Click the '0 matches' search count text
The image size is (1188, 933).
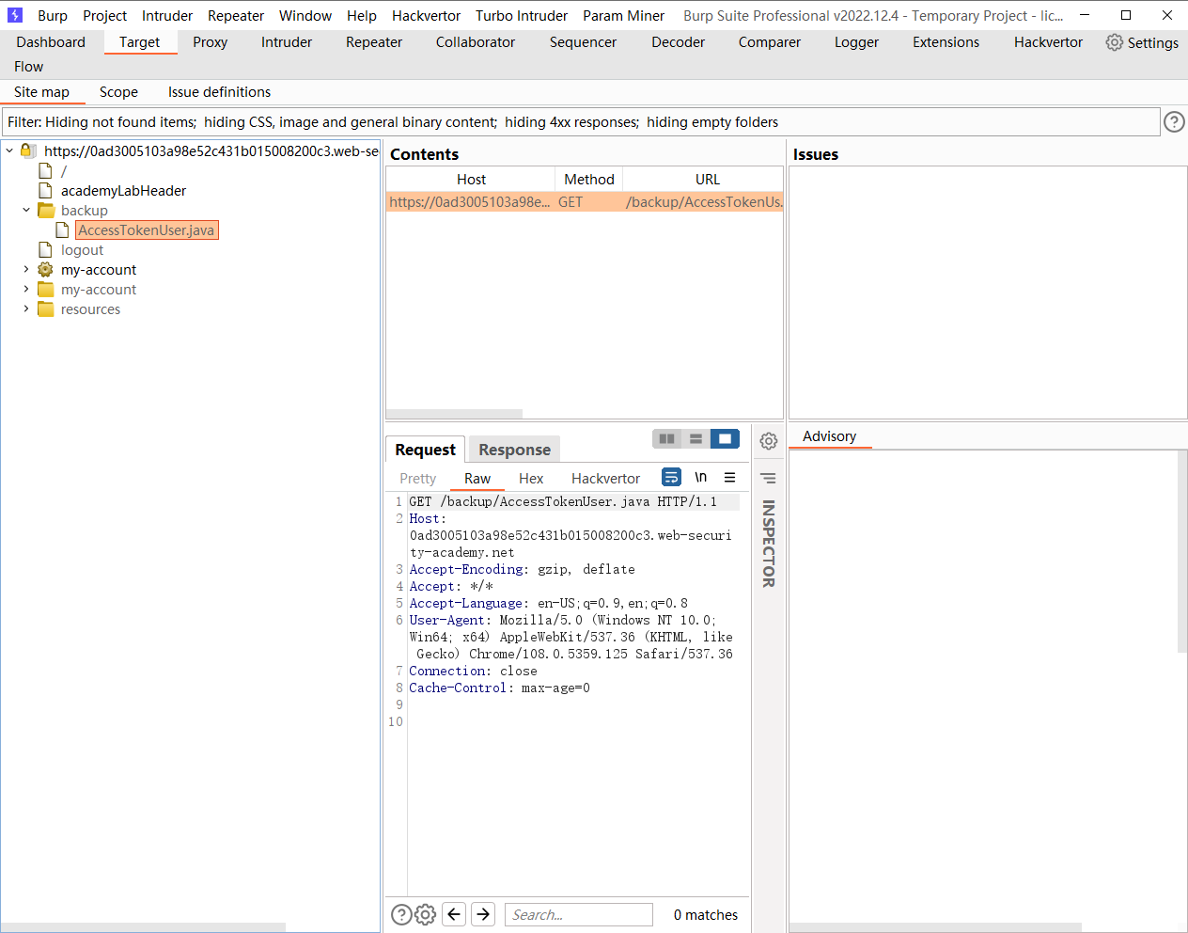(706, 915)
